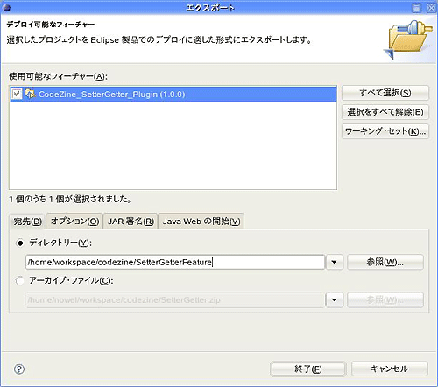The width and height of the screenshot is (438, 387).
Task: Click the Eclipse icon in title bar
Action: [x=6, y=8]
